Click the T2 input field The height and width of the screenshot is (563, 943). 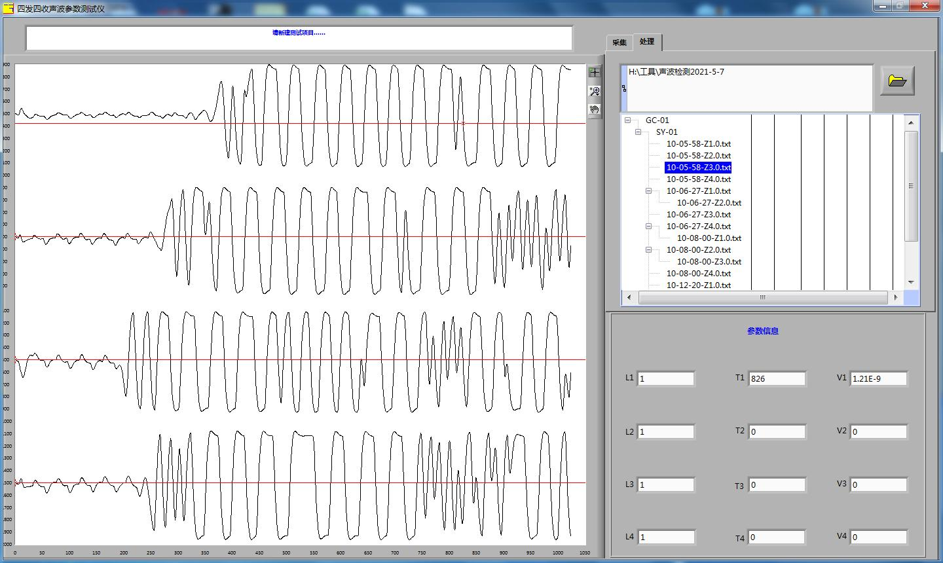coord(777,431)
